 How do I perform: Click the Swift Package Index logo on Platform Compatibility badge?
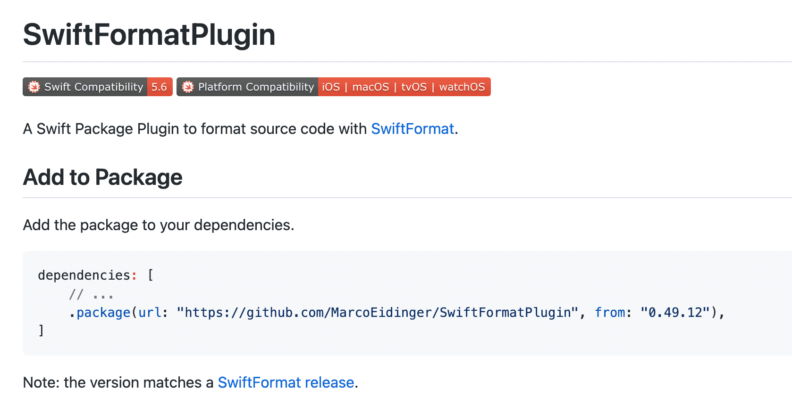pyautogui.click(x=188, y=87)
